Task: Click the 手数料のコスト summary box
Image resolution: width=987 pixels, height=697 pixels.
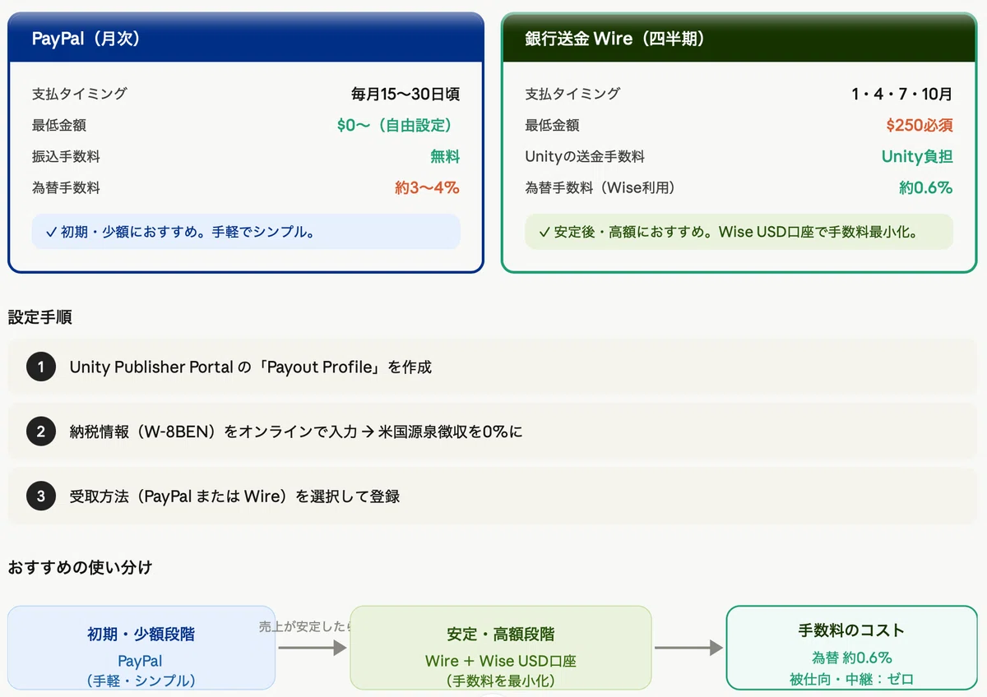Action: 851,649
